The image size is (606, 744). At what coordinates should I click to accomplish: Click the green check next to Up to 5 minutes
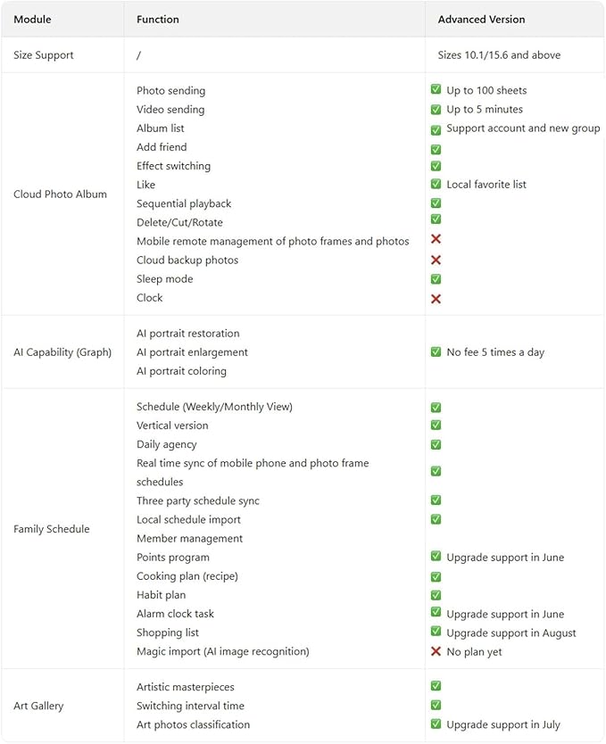[436, 109]
